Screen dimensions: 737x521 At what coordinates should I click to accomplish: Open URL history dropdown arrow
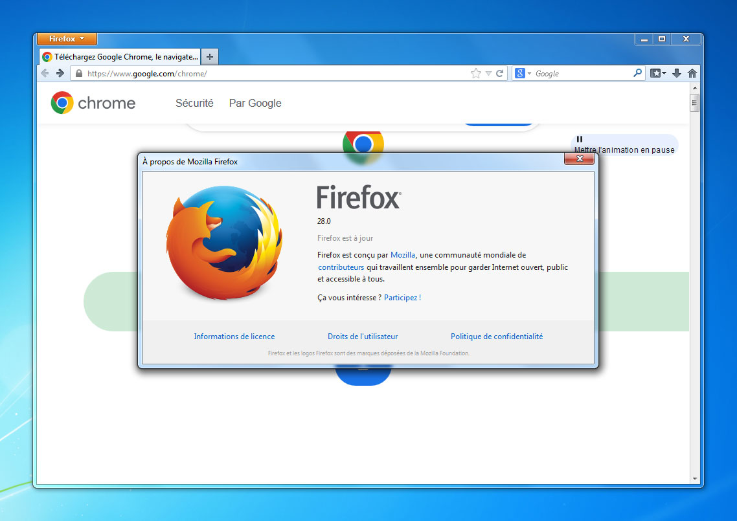pos(488,73)
